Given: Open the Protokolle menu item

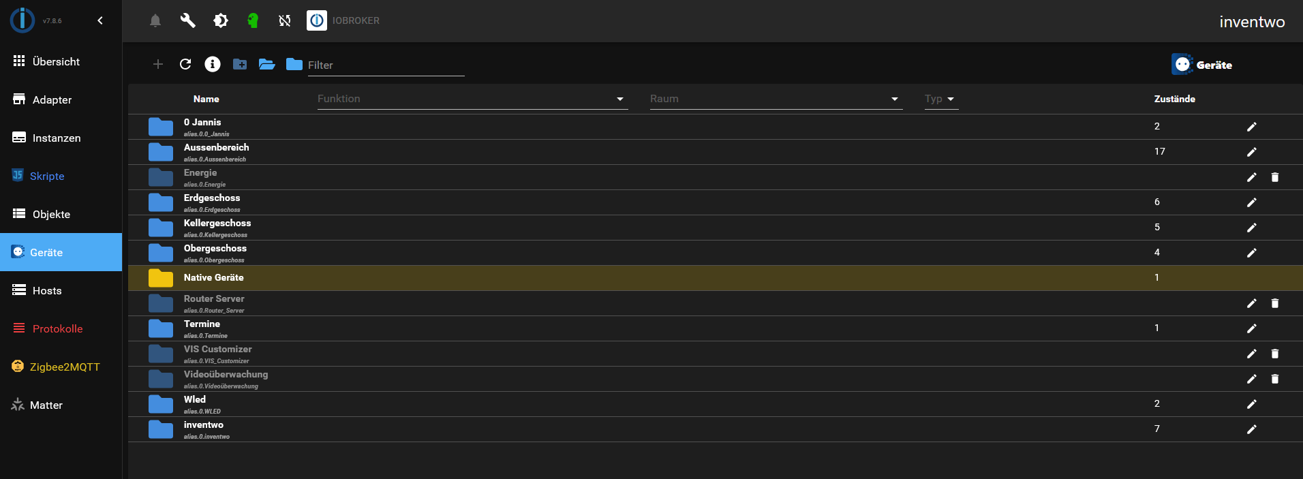Looking at the screenshot, I should pos(57,328).
